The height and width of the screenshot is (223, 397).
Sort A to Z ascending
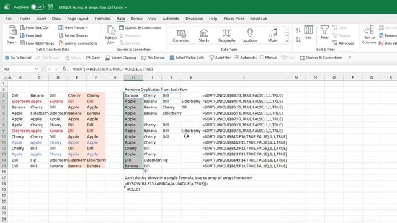(x=298, y=30)
